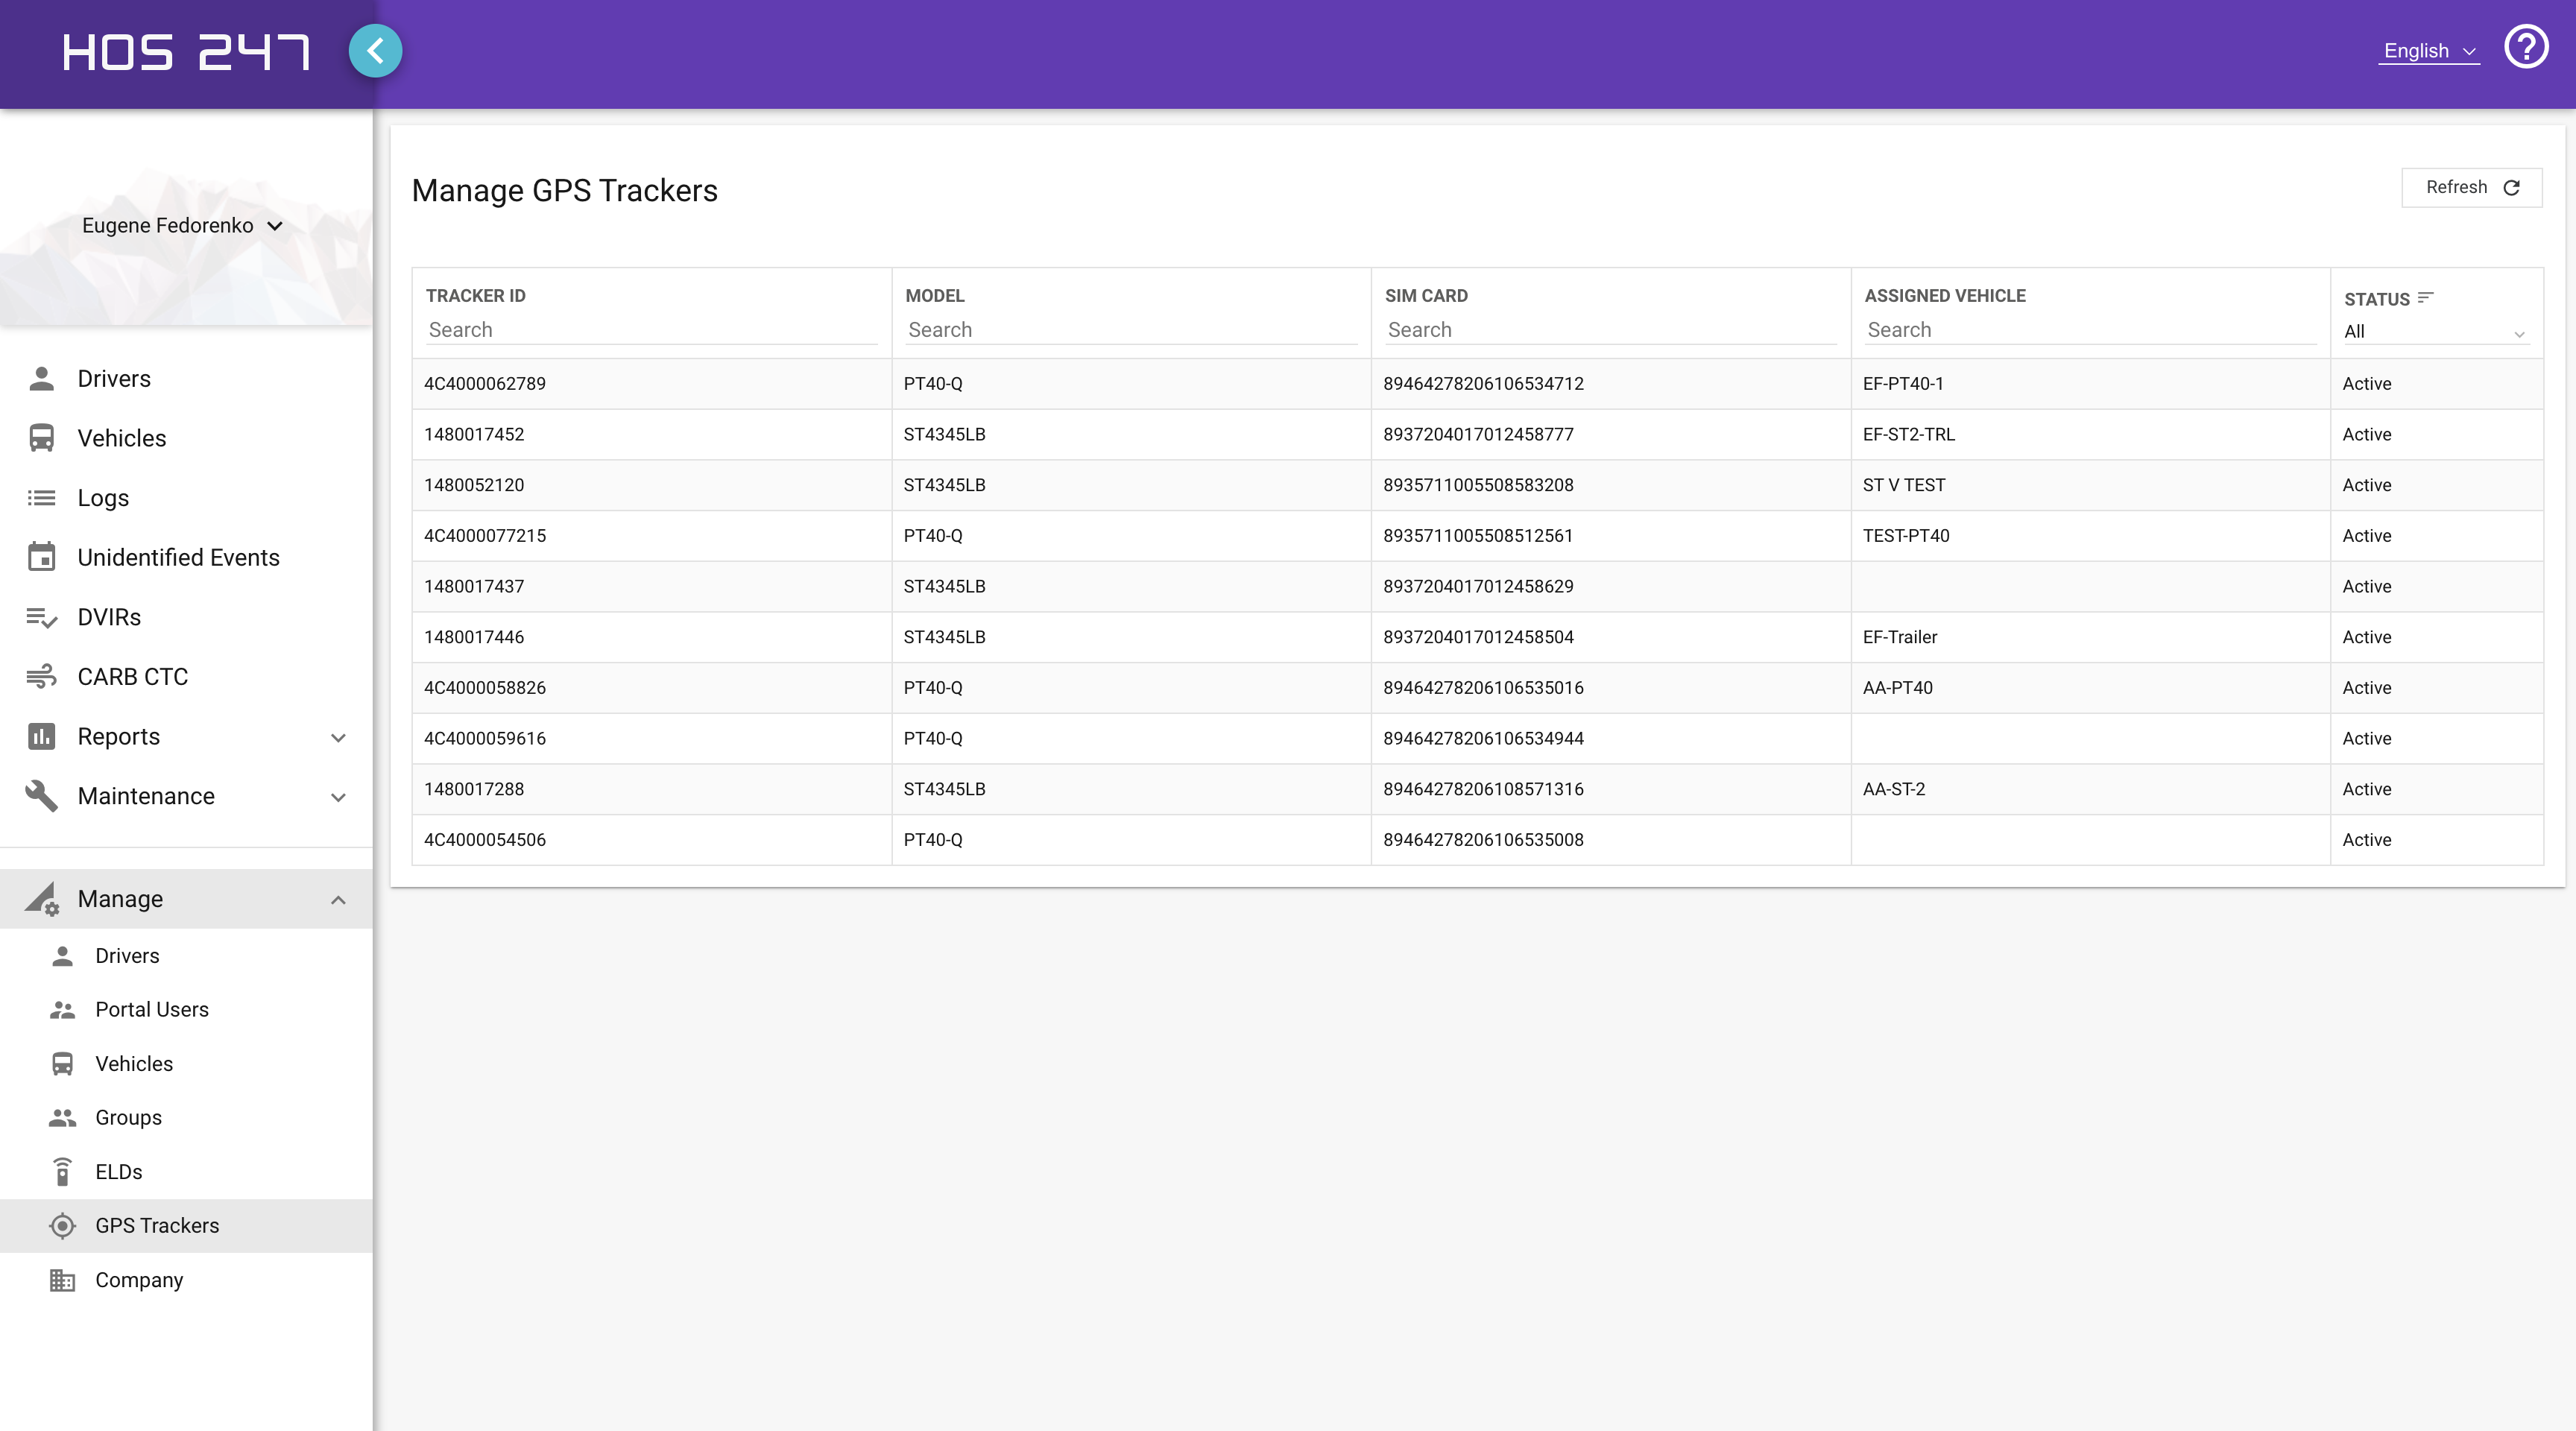Expand the Maintenance submenu chevron
The width and height of the screenshot is (2576, 1431).
(x=338, y=797)
